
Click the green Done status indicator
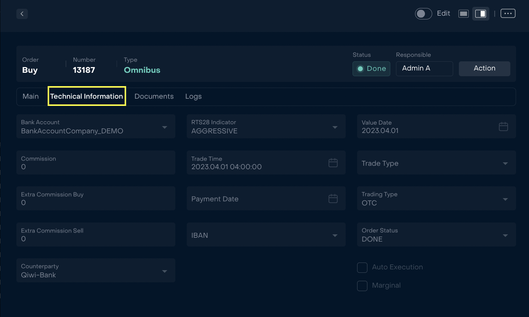(371, 69)
